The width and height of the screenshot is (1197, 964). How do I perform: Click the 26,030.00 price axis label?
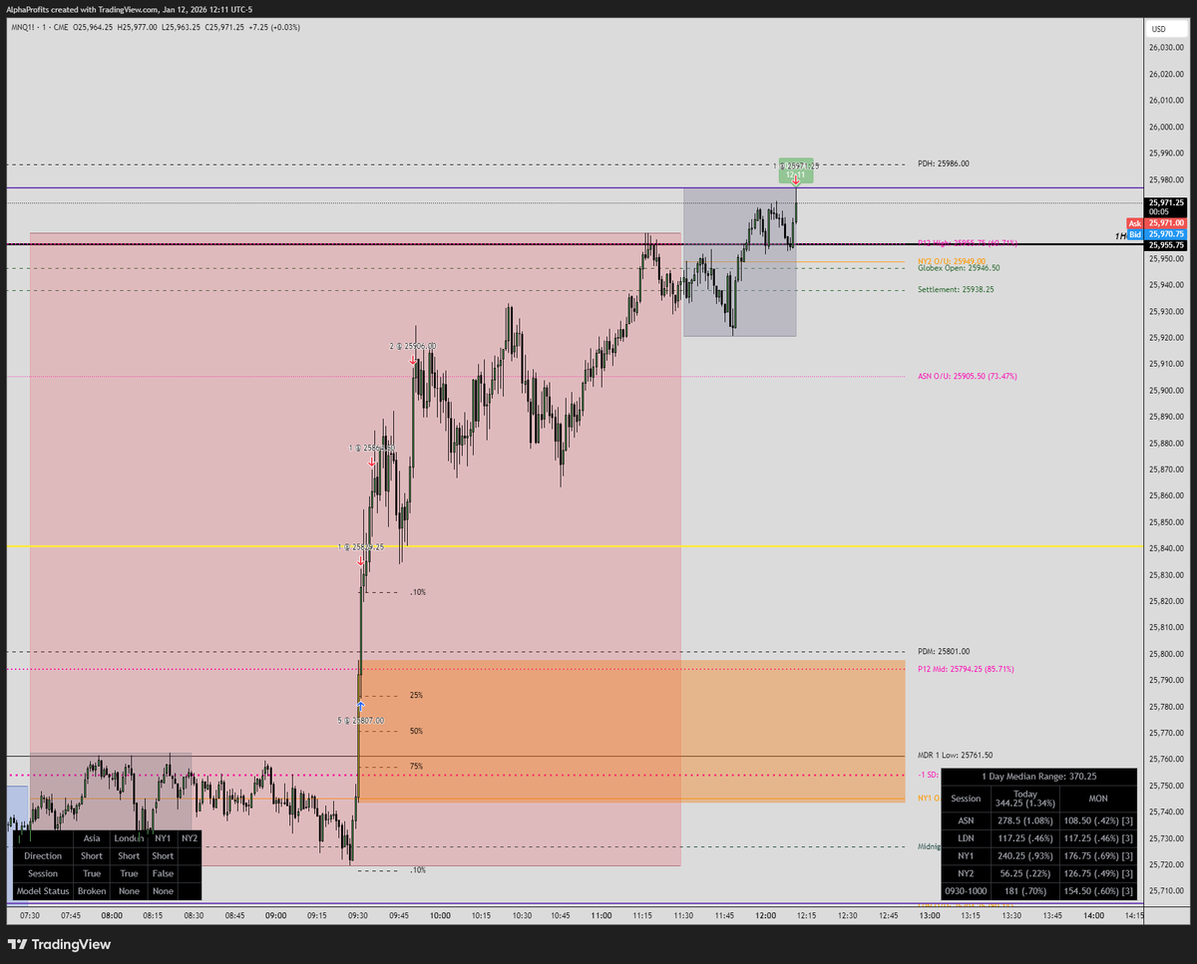pyautogui.click(x=1166, y=48)
